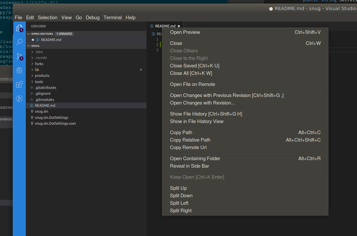357x236 pixels.
Task: Choose Split Right from the context menu
Action: pos(181,210)
